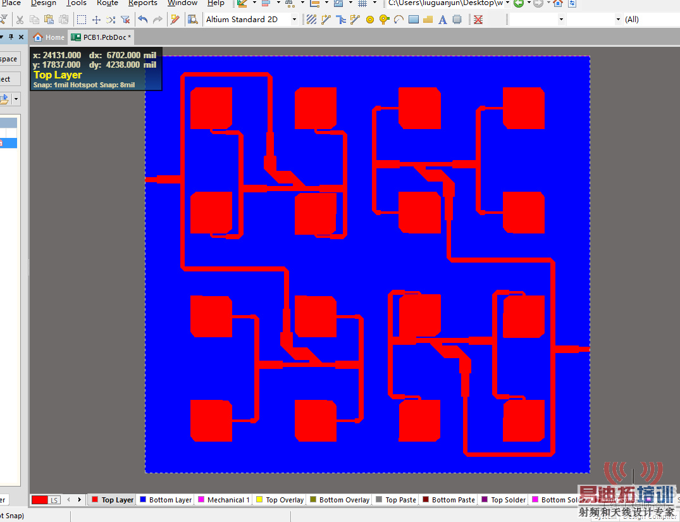
Task: Expand the Back button history dropdown
Action: (x=529, y=3)
